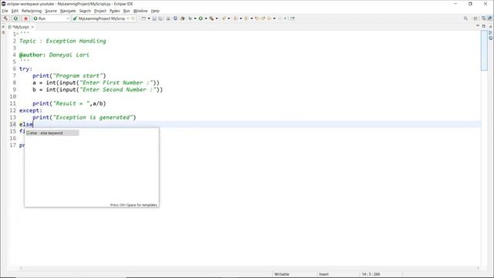494x278 pixels.
Task: Click the Open Console toolbar icon
Action: point(175,19)
